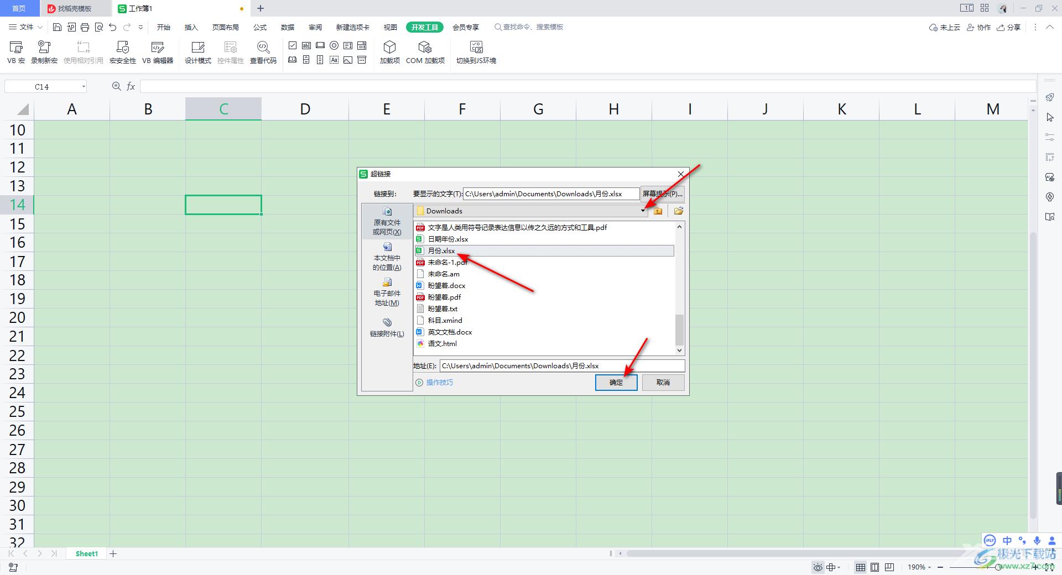This screenshot has height=575, width=1062.
Task: Open the 公式 tab
Action: (x=260, y=27)
